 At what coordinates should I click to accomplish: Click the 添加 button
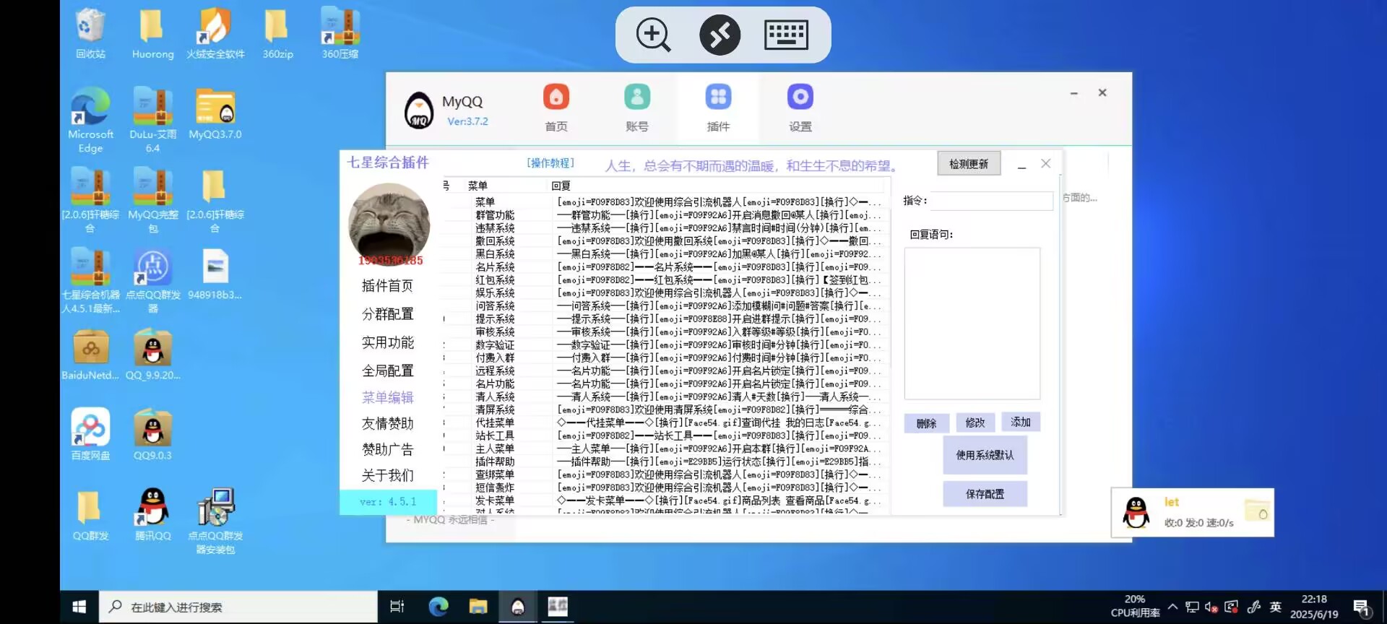click(x=1021, y=422)
